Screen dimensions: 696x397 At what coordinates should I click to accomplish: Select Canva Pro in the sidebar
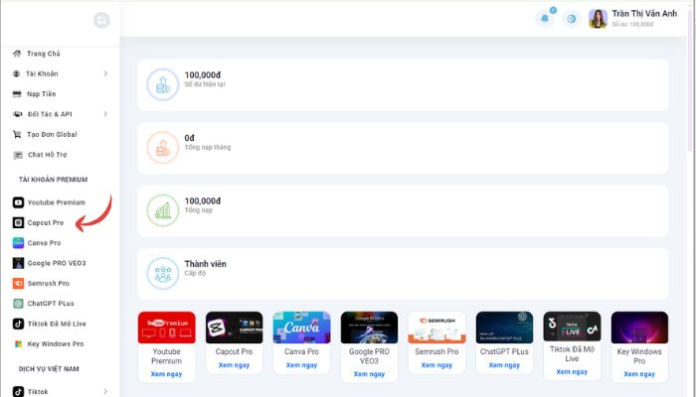click(x=45, y=243)
